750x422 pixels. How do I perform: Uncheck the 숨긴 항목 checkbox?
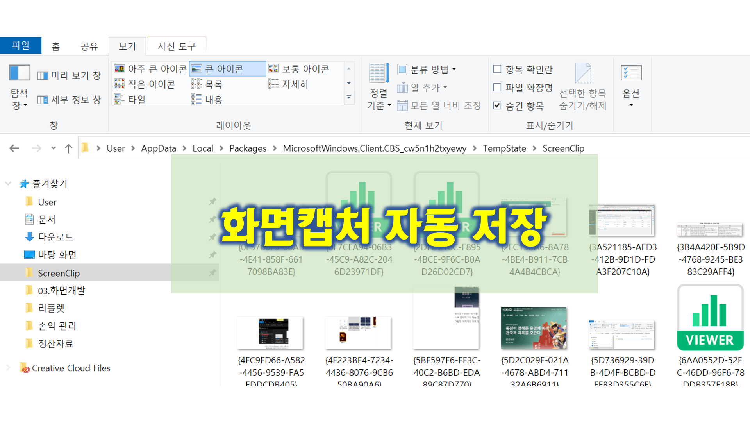pyautogui.click(x=497, y=105)
